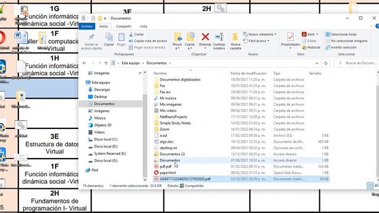Click No seleccionar ninguno
Screen dimensions: 379x213
[346, 41]
